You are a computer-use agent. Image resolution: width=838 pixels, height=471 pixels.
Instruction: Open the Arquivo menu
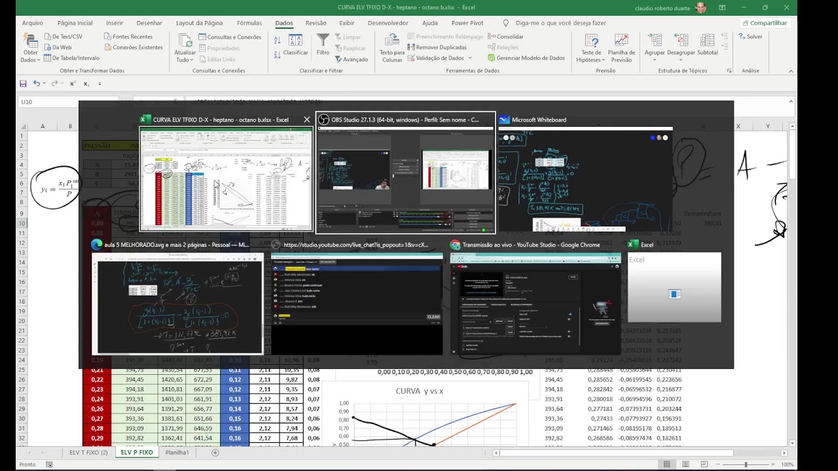[33, 23]
